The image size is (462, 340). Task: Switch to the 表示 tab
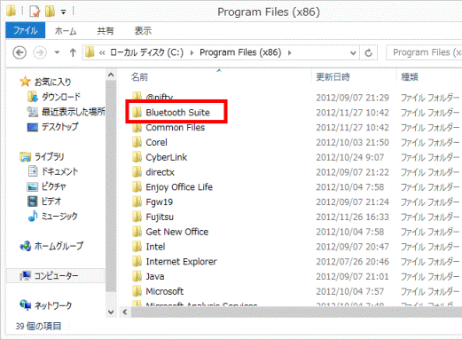143,31
